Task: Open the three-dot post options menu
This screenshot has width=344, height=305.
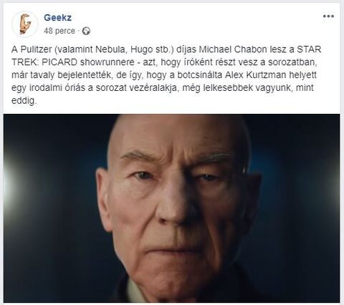Action: pos(328,16)
